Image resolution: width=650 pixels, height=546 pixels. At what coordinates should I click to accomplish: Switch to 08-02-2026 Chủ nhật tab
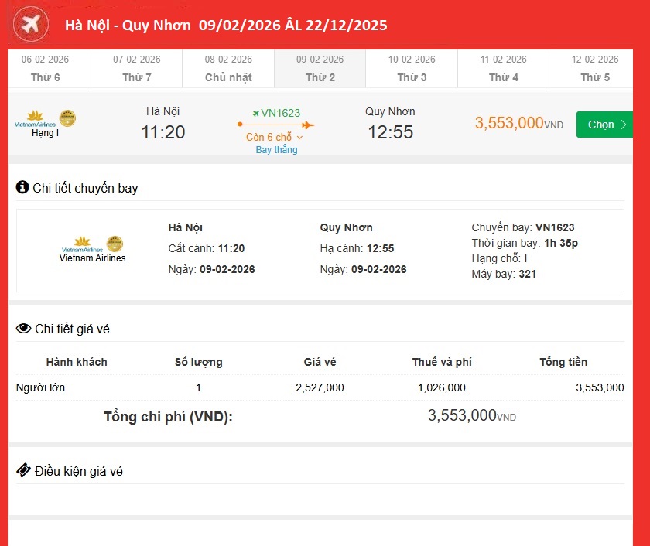click(x=228, y=68)
